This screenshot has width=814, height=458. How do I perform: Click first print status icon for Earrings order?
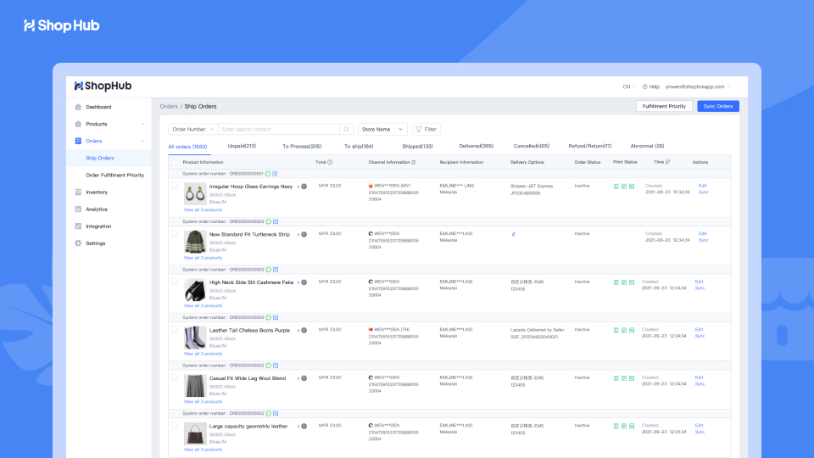(616, 187)
